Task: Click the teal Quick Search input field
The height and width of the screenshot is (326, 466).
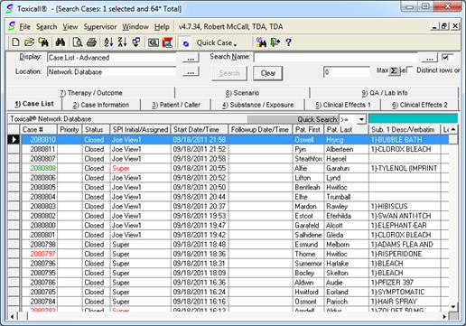Action: (x=413, y=118)
